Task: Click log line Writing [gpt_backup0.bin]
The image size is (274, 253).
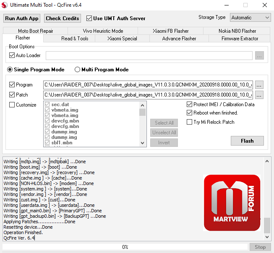Action: [55, 216]
